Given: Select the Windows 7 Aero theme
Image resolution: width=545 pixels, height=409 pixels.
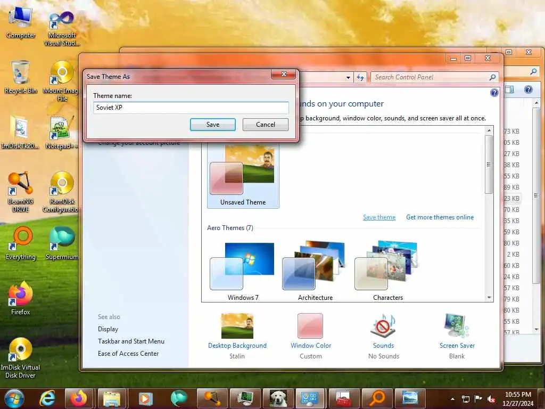Looking at the screenshot, I should point(243,271).
